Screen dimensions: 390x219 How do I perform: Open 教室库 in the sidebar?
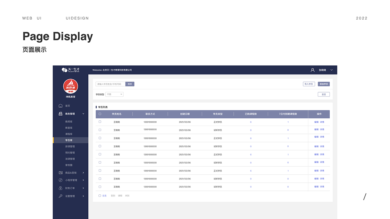click(x=69, y=128)
